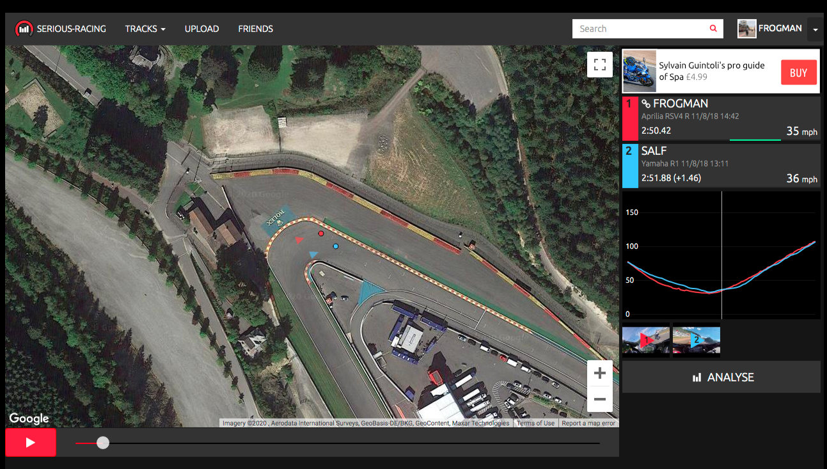The height and width of the screenshot is (469, 827).
Task: Click the playback timeline slider handle
Action: (x=103, y=443)
